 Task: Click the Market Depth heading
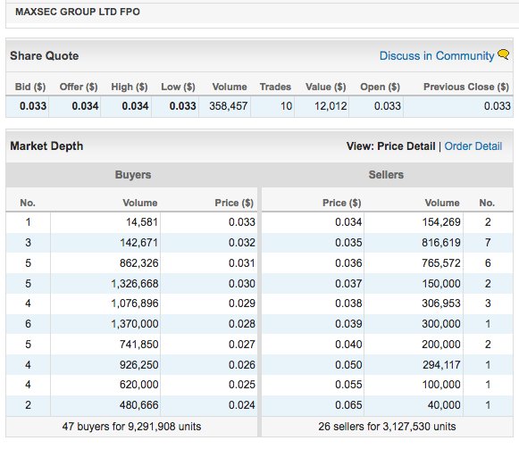(x=46, y=146)
